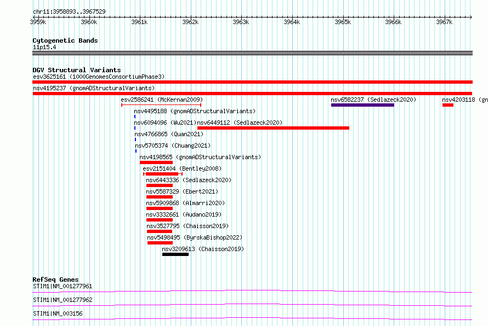Screen dimensions: 488x326
Task: Open variant nsv6449112 (Sedlazeck2020)
Action: click(240, 123)
